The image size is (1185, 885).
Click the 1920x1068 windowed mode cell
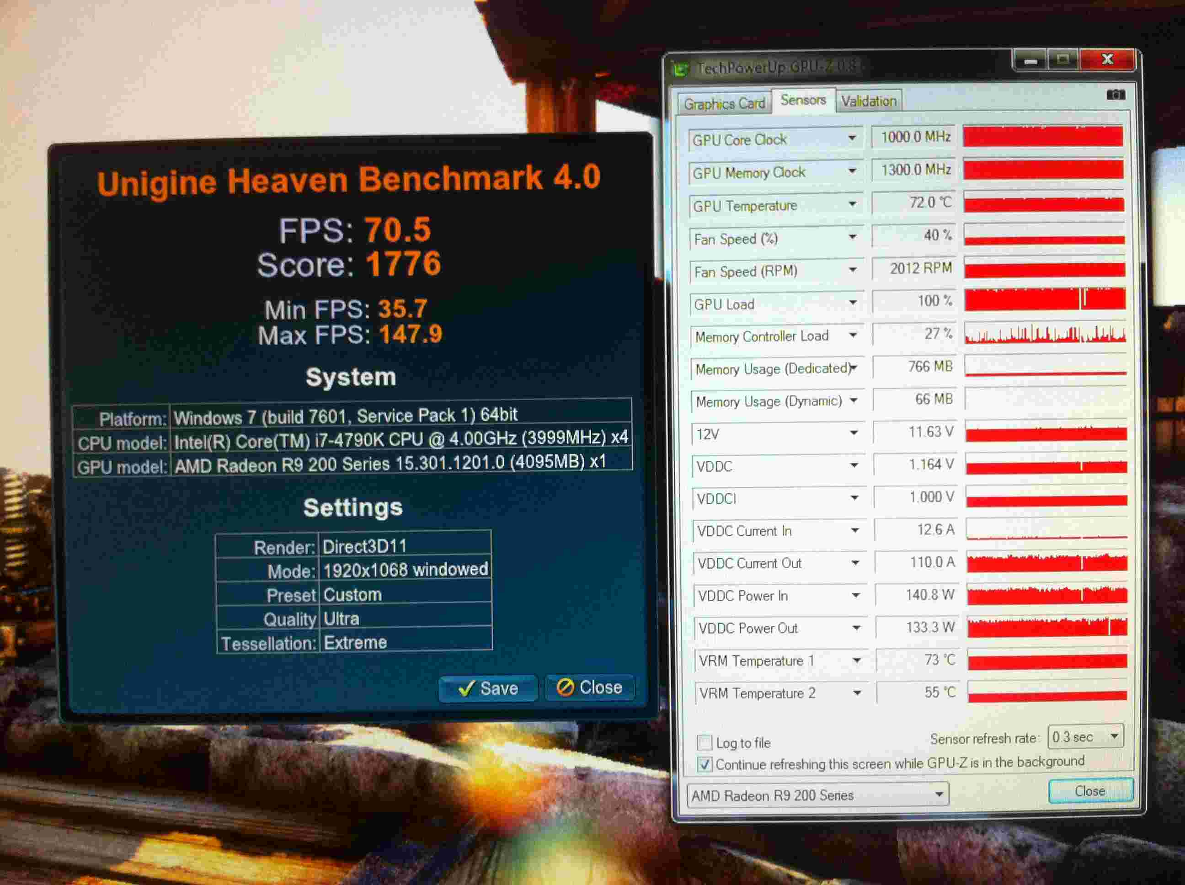[406, 570]
